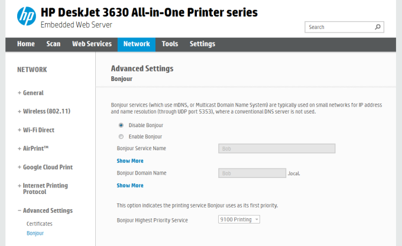Open the Web Services tab

[92, 44]
